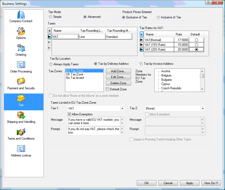The height and width of the screenshot is (190, 225).
Task: Open the Company/Contact settings icon
Action: [x=21, y=15]
